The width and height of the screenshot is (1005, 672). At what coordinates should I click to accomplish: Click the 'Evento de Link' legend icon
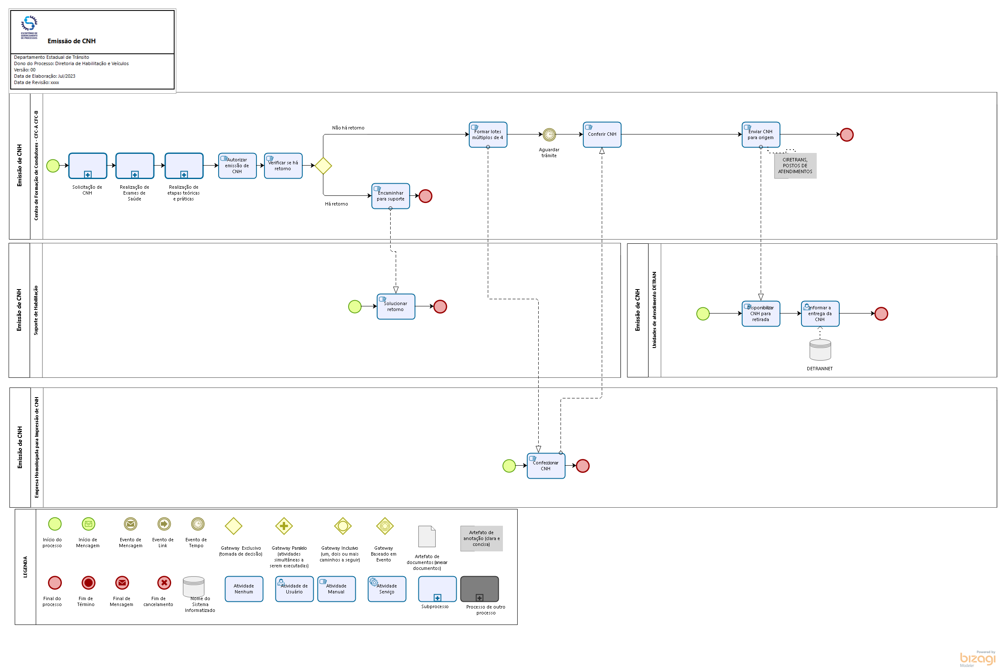pos(164,524)
